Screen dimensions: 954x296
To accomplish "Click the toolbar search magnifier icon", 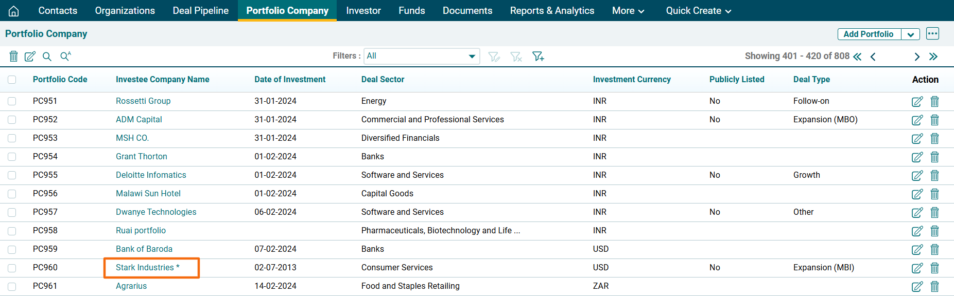I will (x=47, y=57).
